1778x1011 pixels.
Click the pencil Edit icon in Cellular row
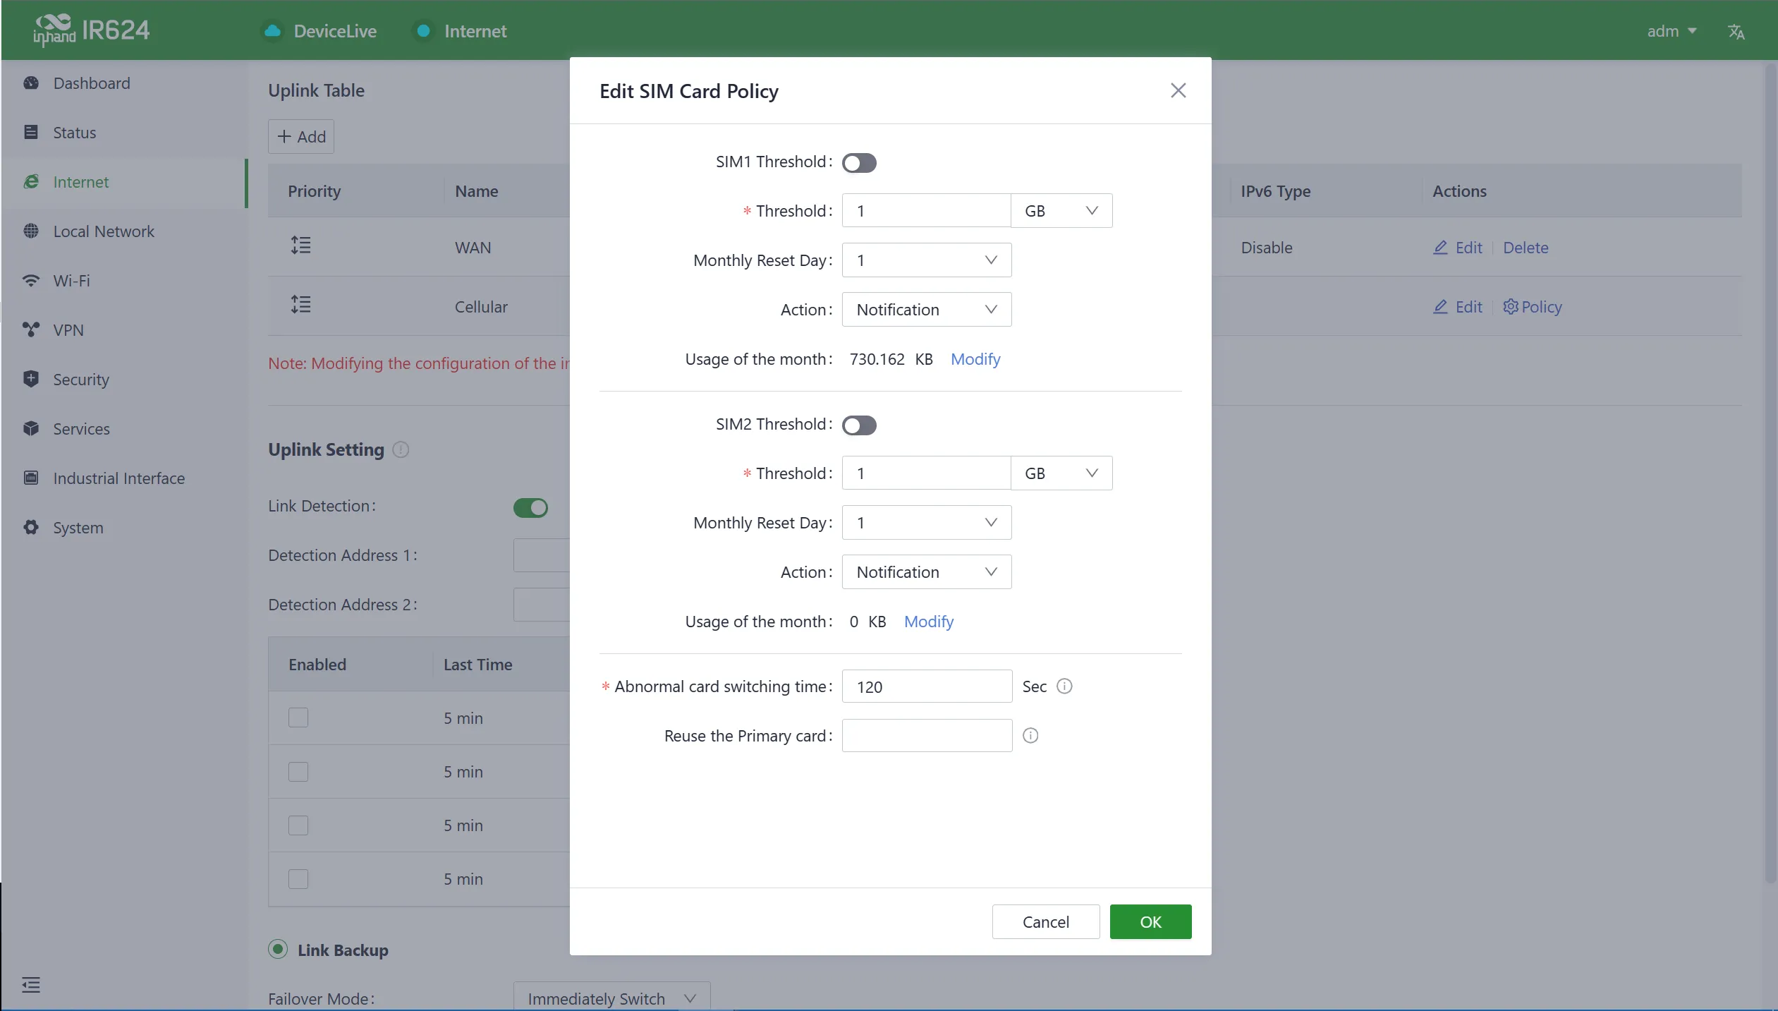pos(1441,307)
